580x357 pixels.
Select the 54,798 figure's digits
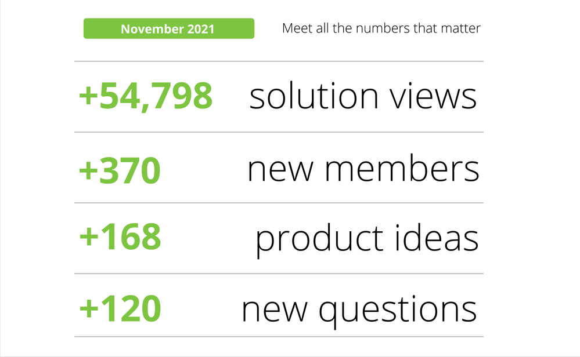click(156, 96)
